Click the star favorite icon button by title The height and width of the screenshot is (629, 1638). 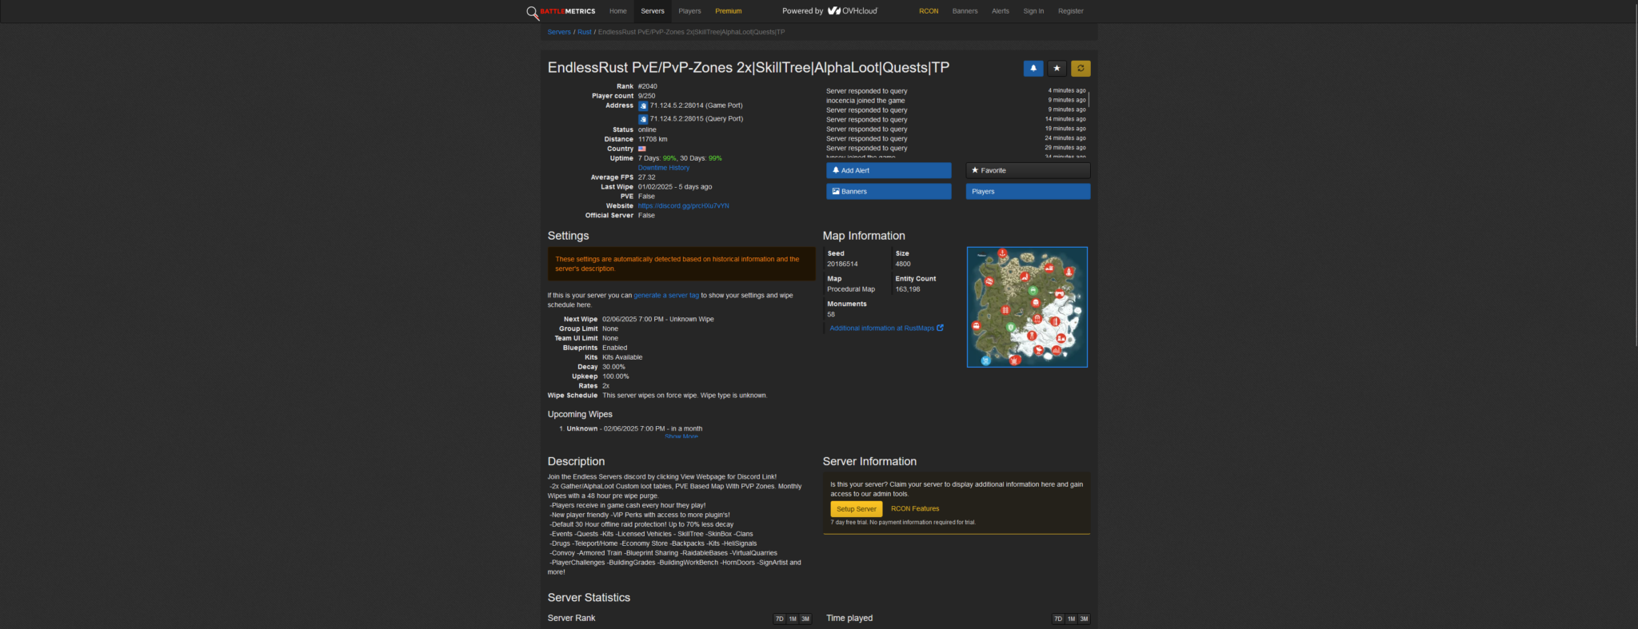click(1057, 69)
